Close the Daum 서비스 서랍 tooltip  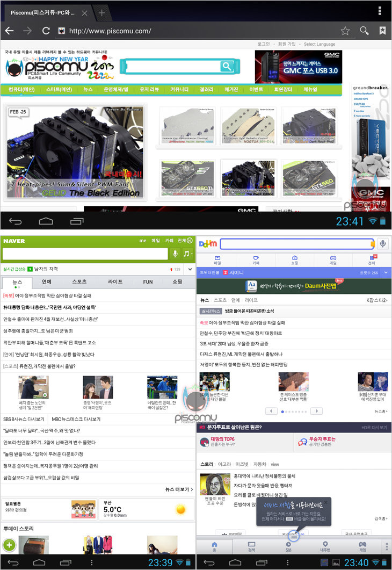tap(326, 502)
